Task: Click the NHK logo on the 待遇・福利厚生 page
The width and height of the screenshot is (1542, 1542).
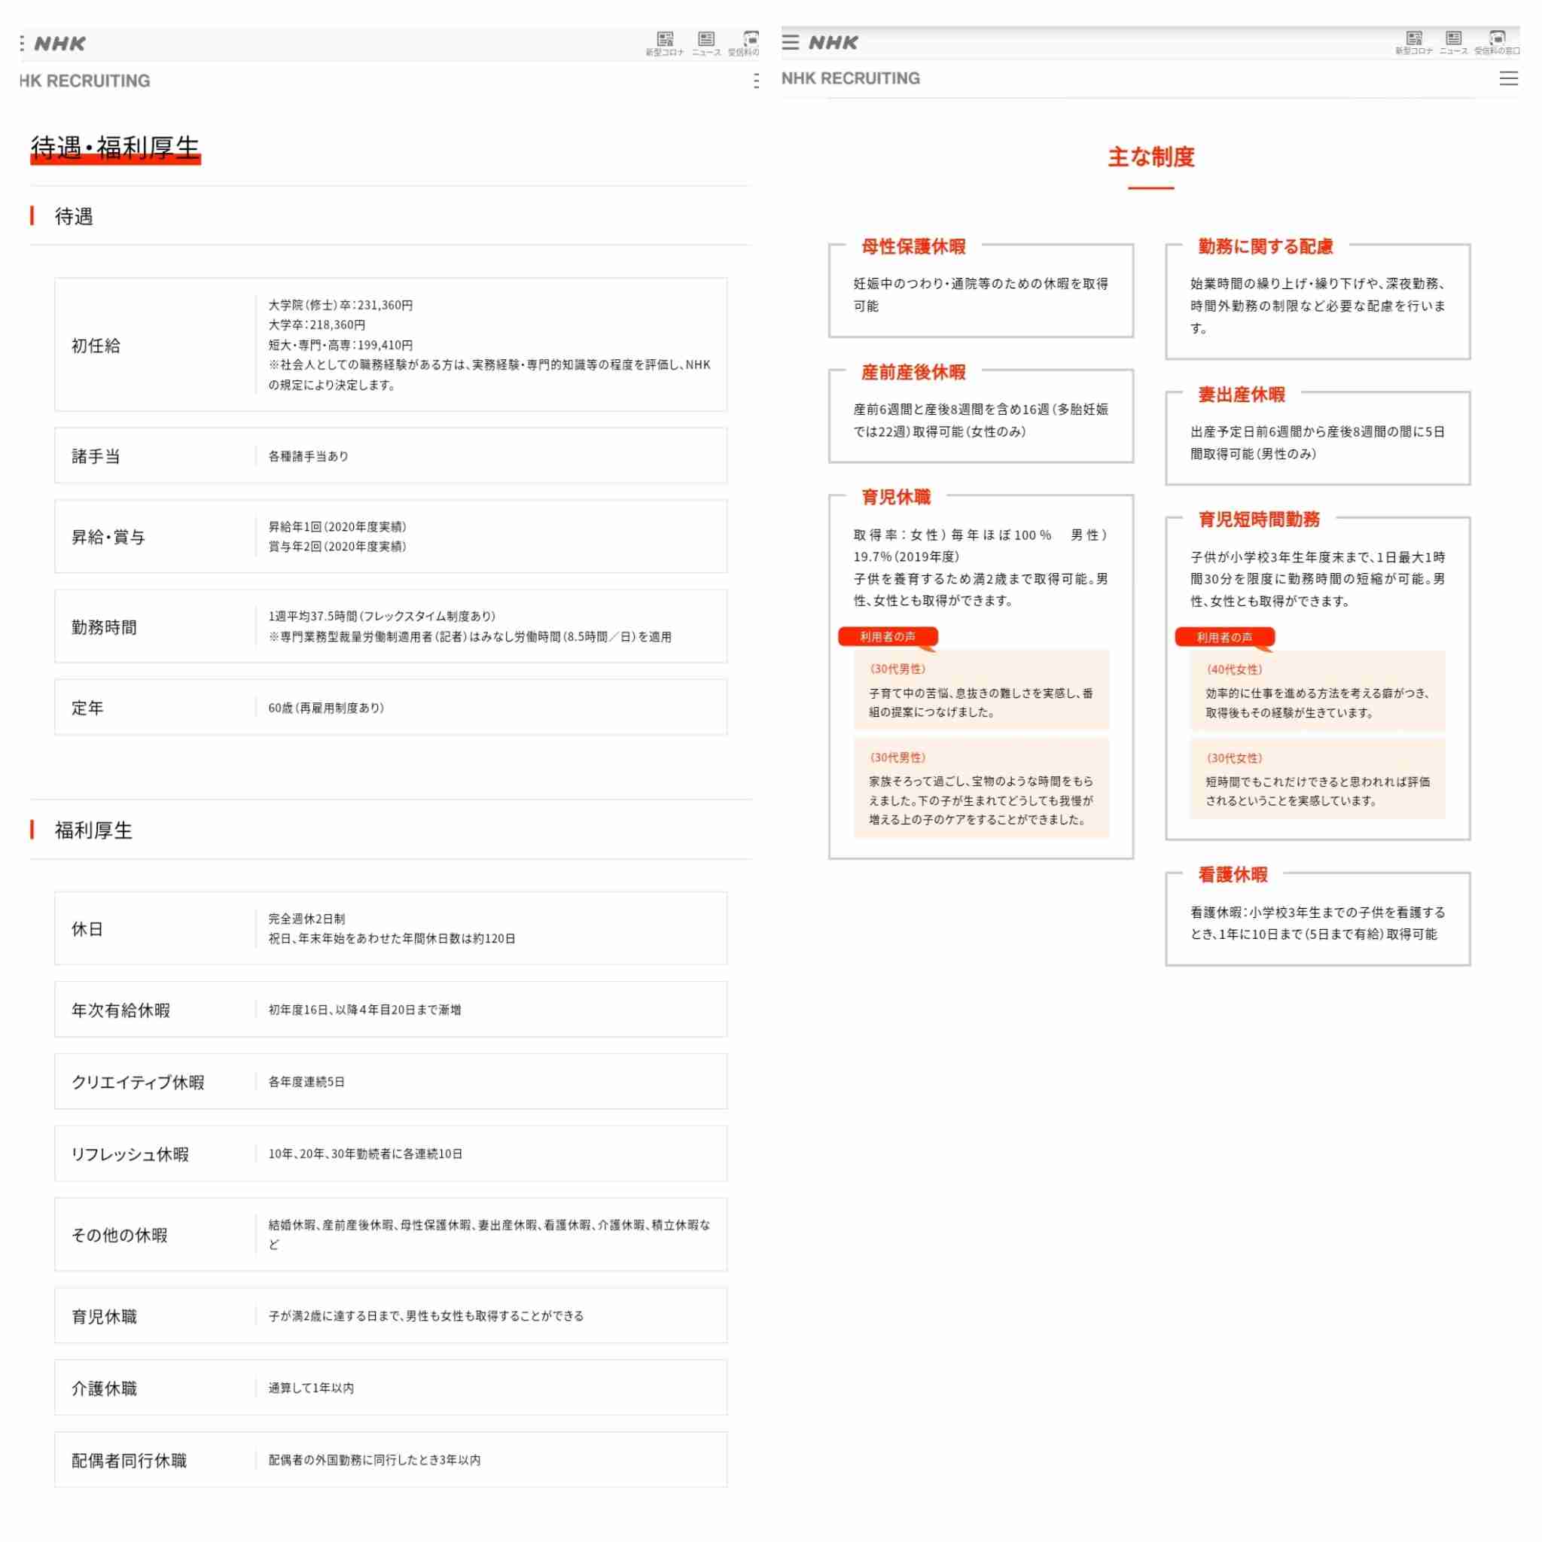Action: coord(60,43)
